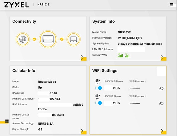This screenshot has width=177, height=136.
Task: Click the 2.4G WiFi password dots
Action: [135, 88]
